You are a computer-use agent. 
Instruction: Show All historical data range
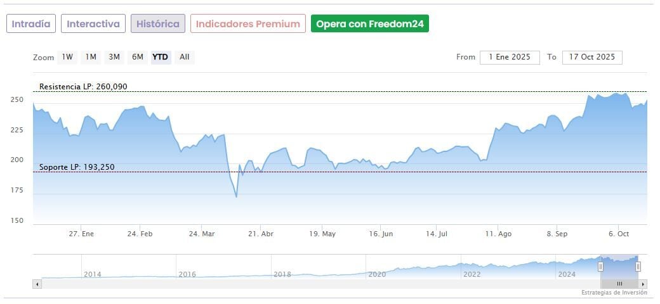pyautogui.click(x=184, y=57)
